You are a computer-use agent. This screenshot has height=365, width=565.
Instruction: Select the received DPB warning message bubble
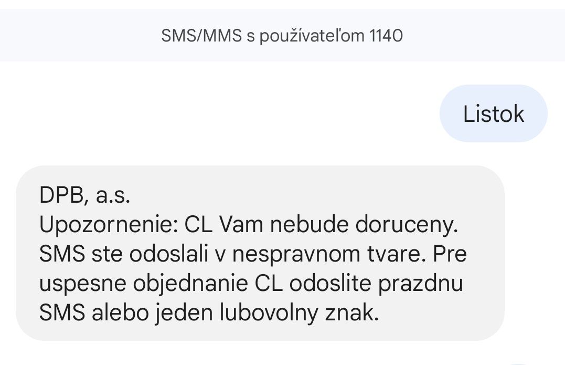tap(260, 253)
